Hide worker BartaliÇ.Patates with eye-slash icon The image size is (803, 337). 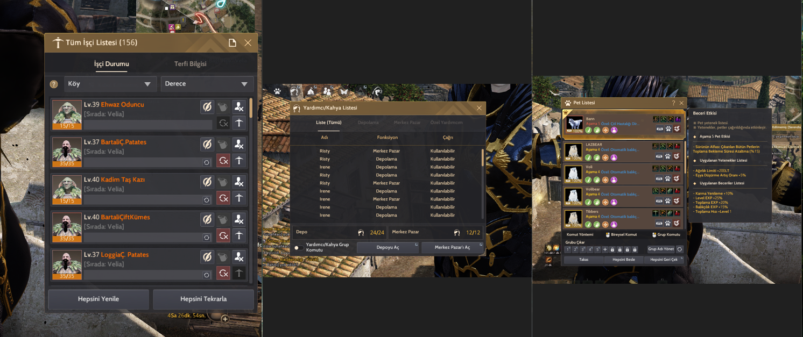click(207, 144)
